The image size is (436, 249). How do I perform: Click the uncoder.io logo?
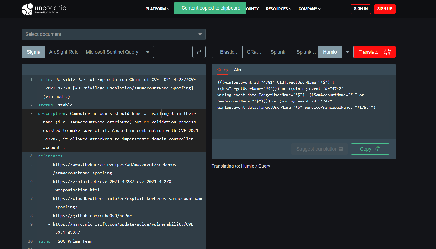44,9
